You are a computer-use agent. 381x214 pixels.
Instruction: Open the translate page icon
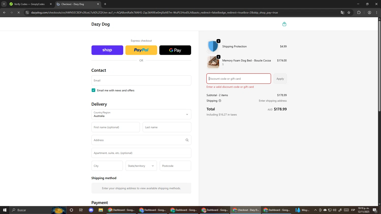tap(342, 12)
